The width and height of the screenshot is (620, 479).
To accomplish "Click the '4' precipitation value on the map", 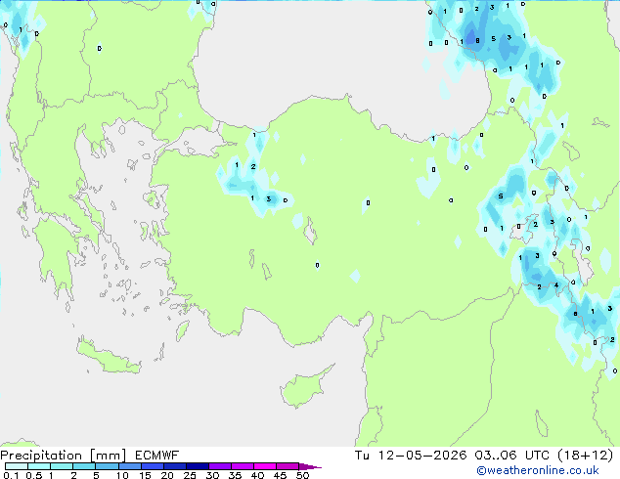I will [x=556, y=285].
